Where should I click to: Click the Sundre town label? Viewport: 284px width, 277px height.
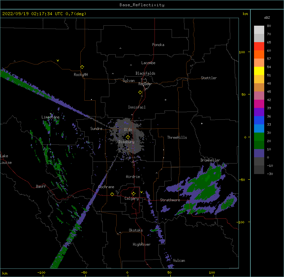pyautogui.click(x=96, y=129)
